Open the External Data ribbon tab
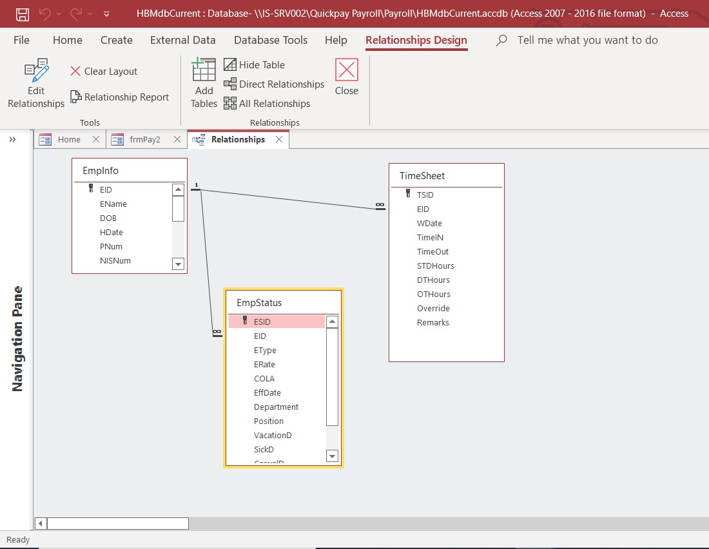The height and width of the screenshot is (549, 709). pyautogui.click(x=182, y=40)
